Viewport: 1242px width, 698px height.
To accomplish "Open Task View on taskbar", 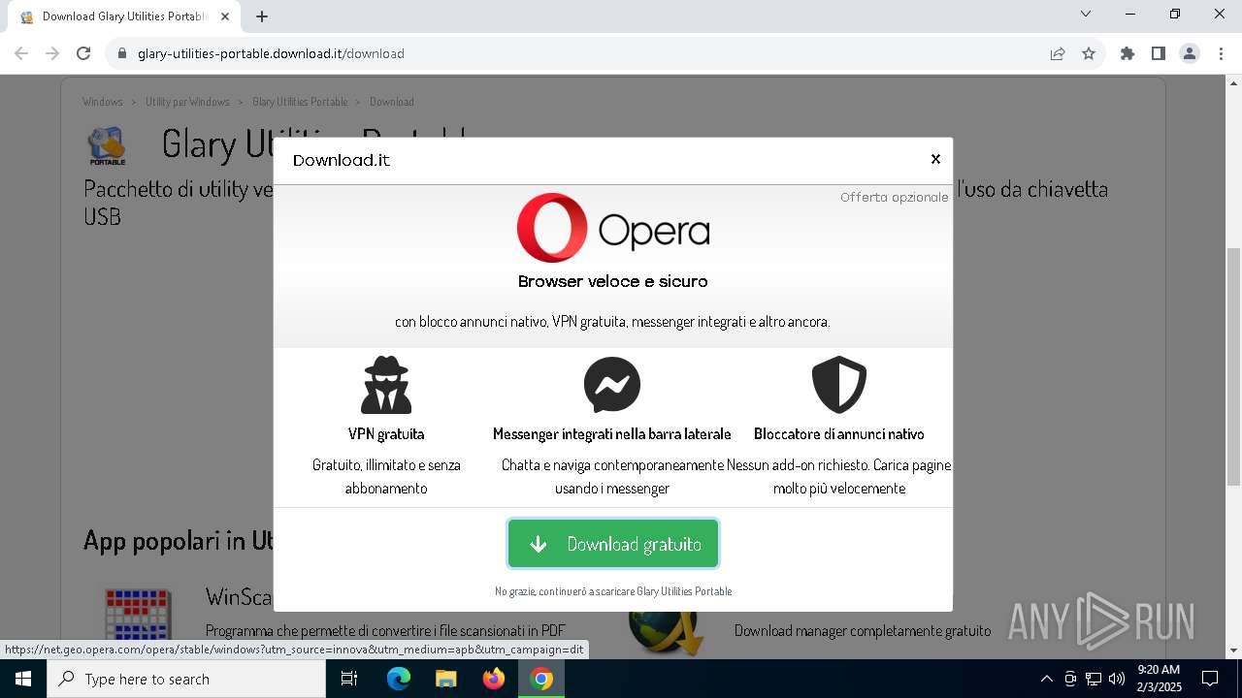I will point(349,679).
